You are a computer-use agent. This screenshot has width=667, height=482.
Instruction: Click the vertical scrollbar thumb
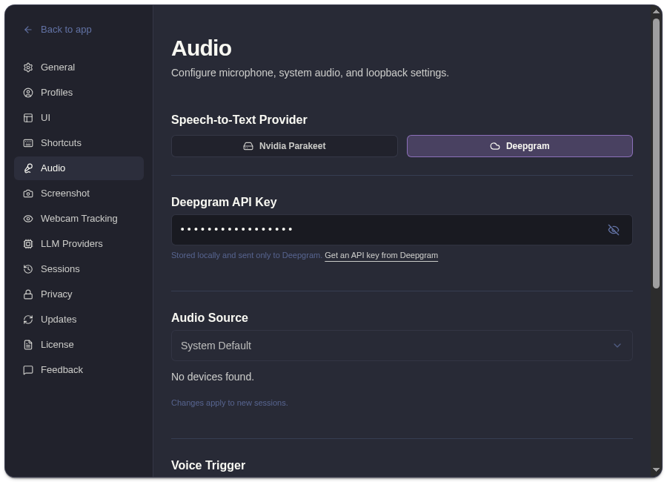(657, 153)
